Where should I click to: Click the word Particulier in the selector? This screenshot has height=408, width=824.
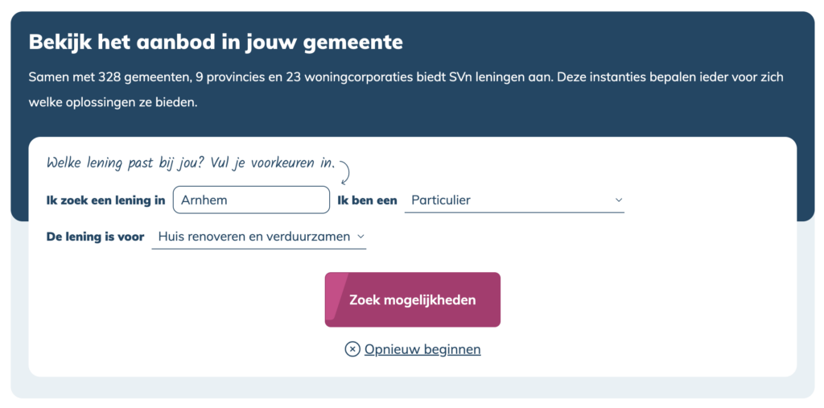(441, 200)
